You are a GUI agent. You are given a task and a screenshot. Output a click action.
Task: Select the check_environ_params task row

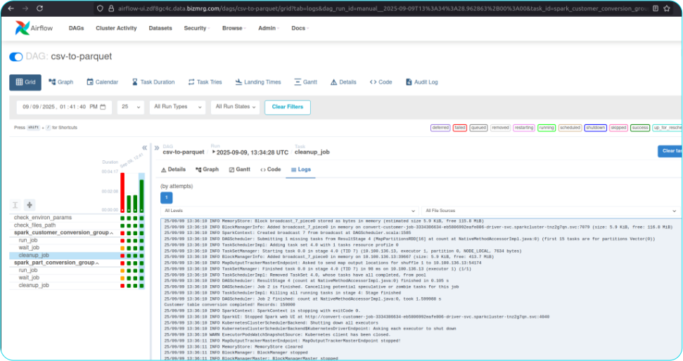click(43, 218)
